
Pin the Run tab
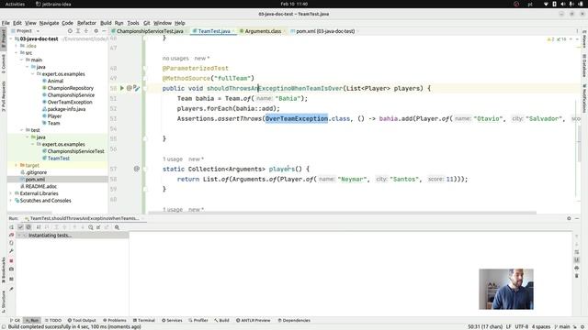[x=12, y=289]
